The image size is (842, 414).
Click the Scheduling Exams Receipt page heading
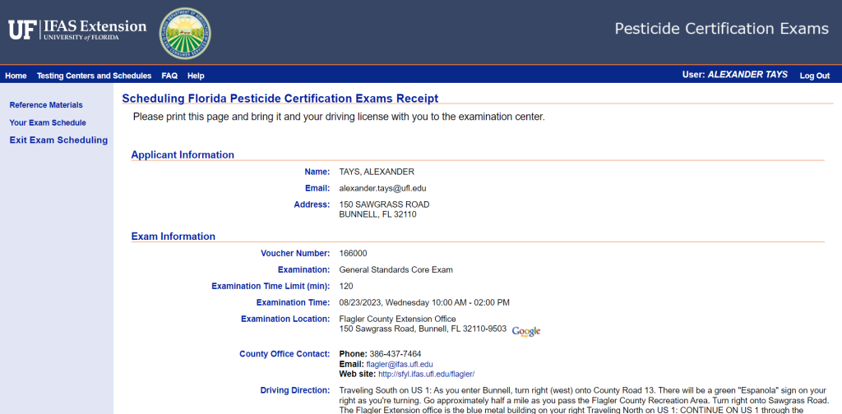pos(280,99)
